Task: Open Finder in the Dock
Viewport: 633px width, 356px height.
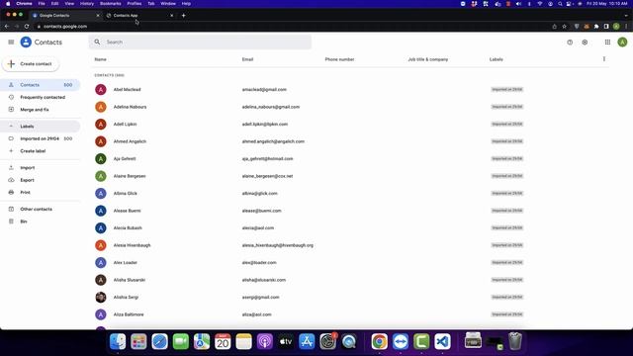Action: coord(118,341)
